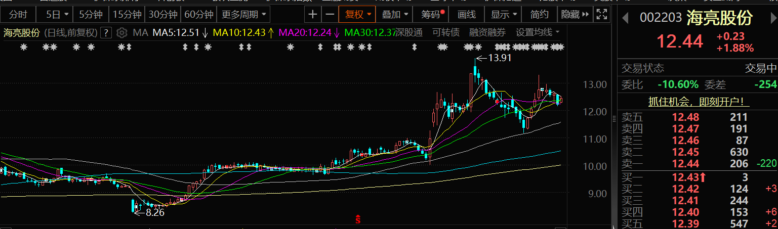The image size is (778, 229).
Task: Toggle the 简约 simple view mode
Action: 539,15
